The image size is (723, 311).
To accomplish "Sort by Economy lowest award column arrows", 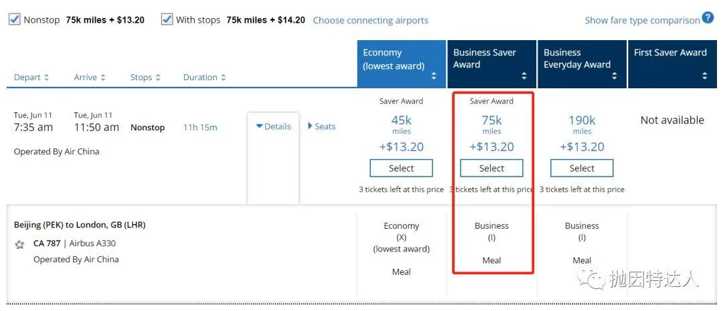I will pyautogui.click(x=434, y=76).
